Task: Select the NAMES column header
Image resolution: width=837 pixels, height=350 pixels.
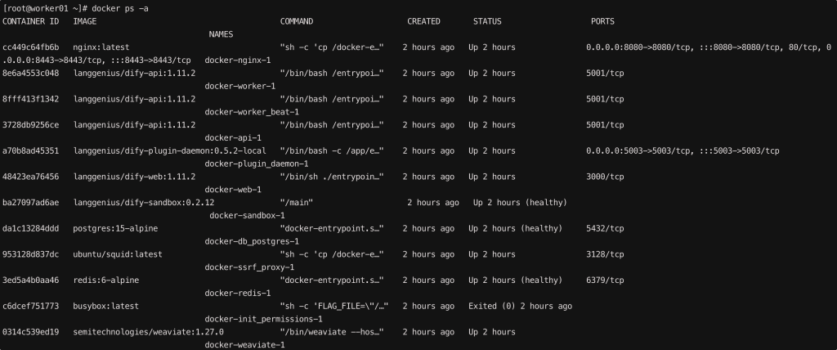Action: point(221,34)
